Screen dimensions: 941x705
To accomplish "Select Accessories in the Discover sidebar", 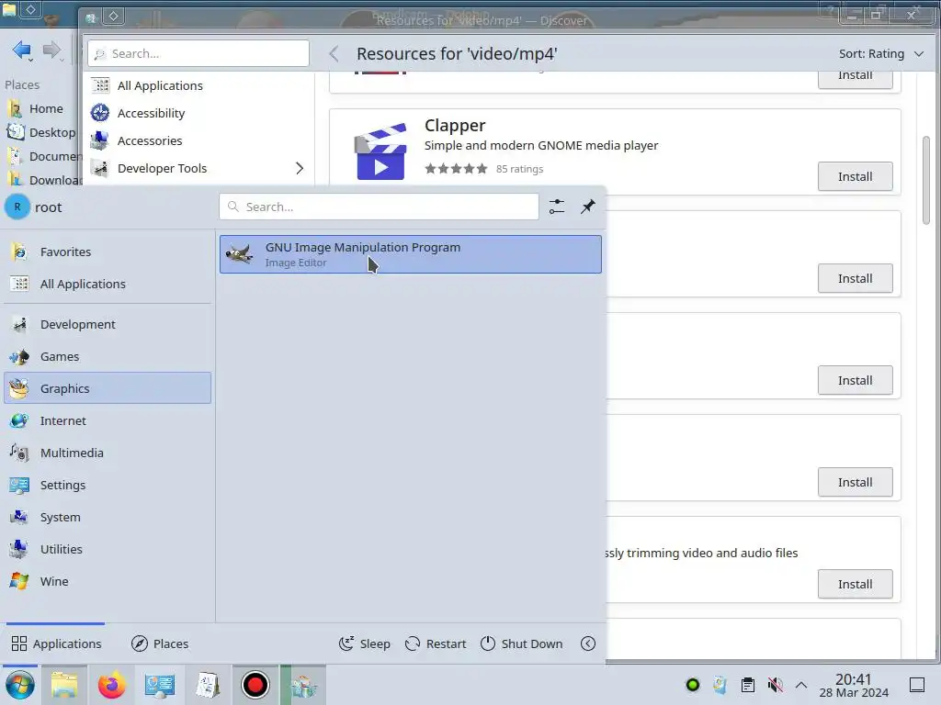I will (x=198, y=140).
